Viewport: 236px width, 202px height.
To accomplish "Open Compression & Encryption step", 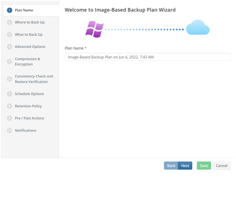I will click(27, 61).
